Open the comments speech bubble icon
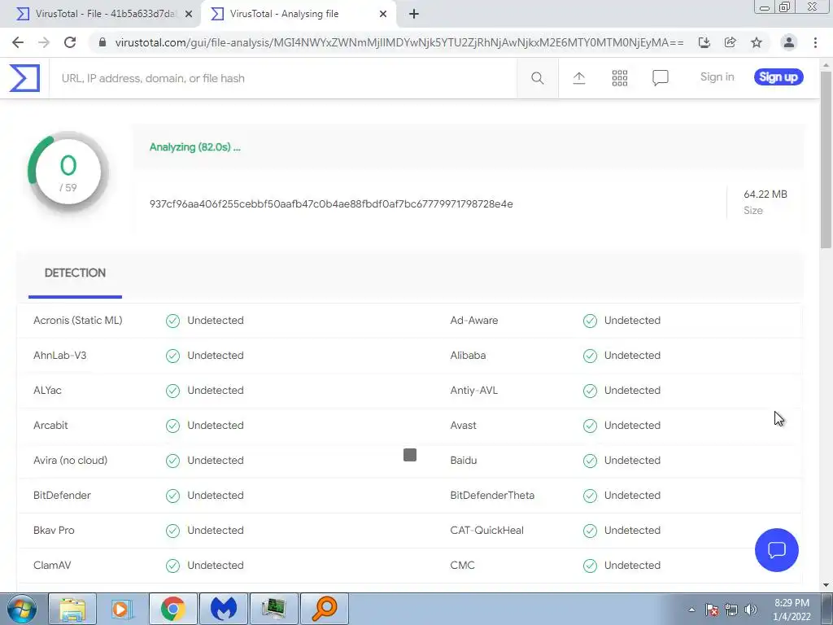 point(661,78)
